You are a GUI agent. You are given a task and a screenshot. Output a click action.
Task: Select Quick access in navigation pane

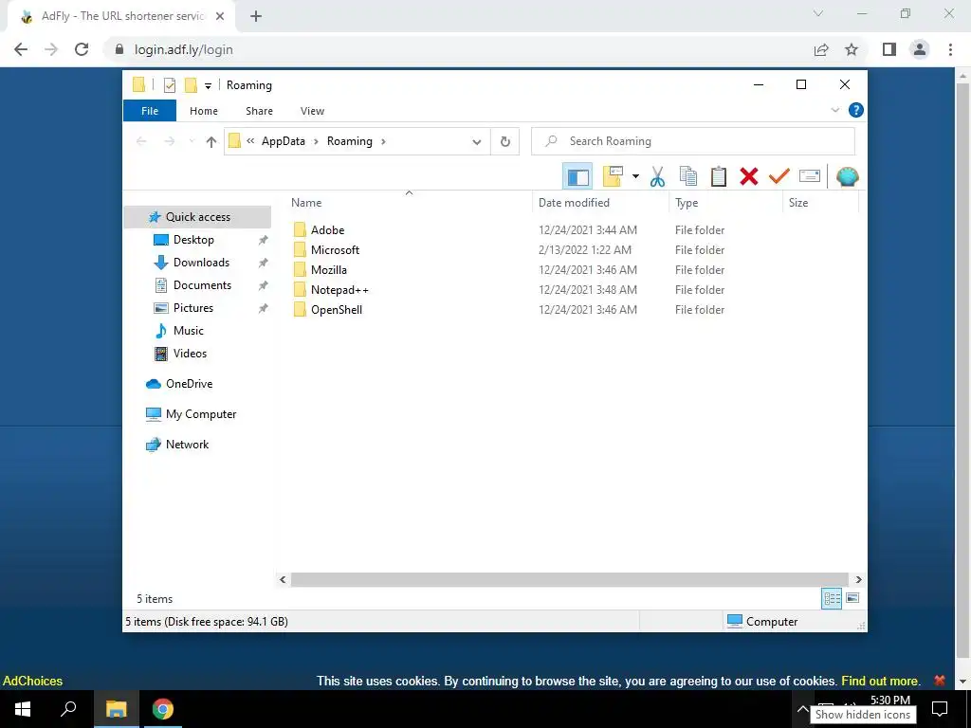click(197, 217)
